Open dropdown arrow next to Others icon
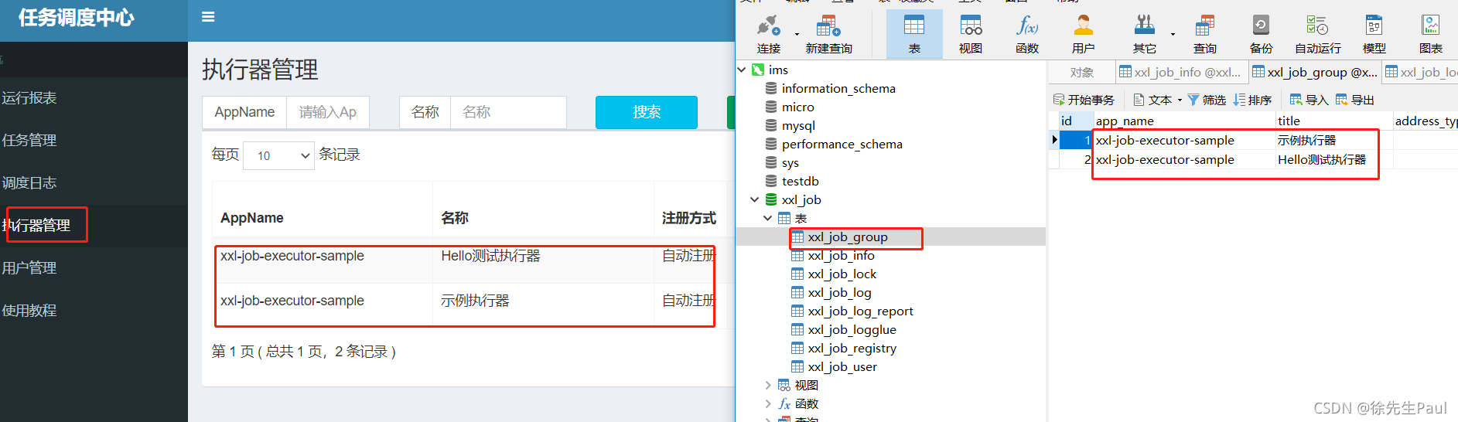The image size is (1458, 422). pyautogui.click(x=1173, y=34)
